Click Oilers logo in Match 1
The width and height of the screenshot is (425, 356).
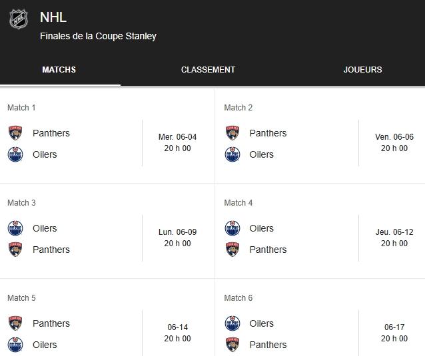click(x=15, y=154)
